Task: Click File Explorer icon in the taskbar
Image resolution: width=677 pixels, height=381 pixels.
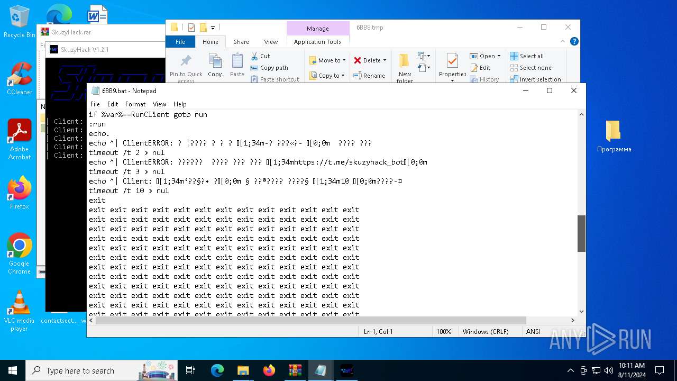Action: [x=243, y=370]
